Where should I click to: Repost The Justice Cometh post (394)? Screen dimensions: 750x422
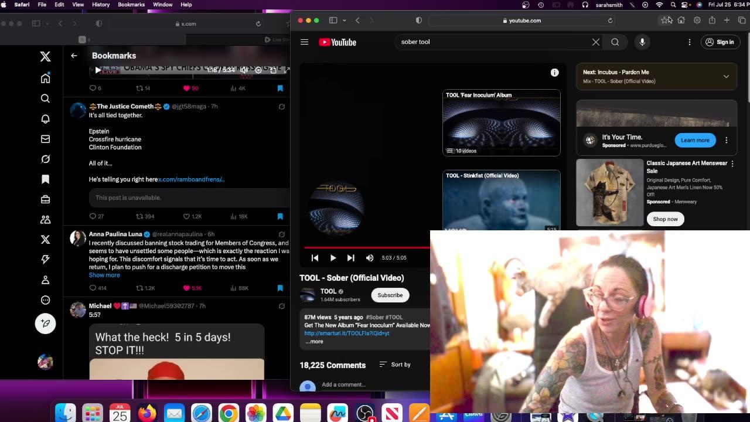139,216
